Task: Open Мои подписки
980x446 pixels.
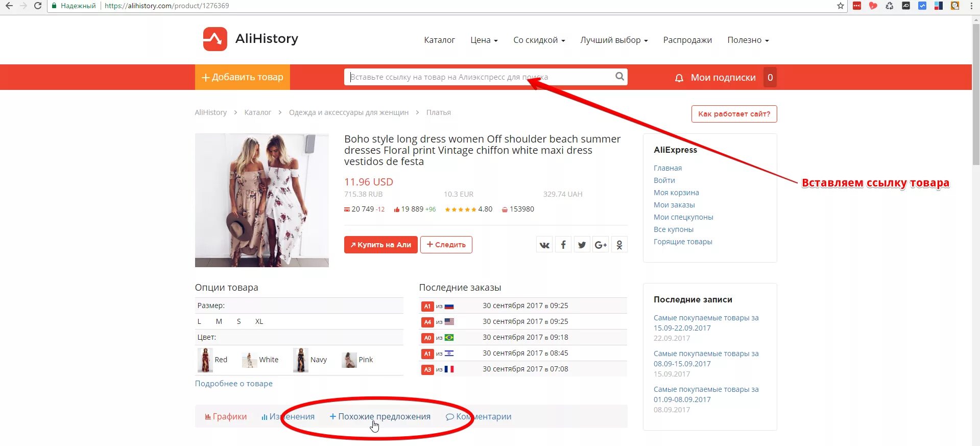Action: point(723,78)
